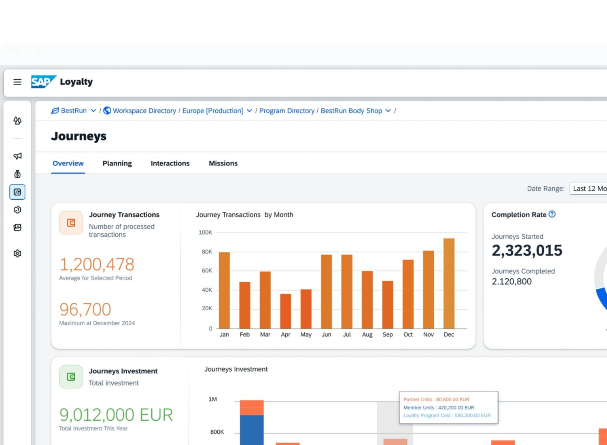Viewport: 607px width, 445px height.
Task: Expand the Europe [Production] workspace chevron
Action: [249, 111]
